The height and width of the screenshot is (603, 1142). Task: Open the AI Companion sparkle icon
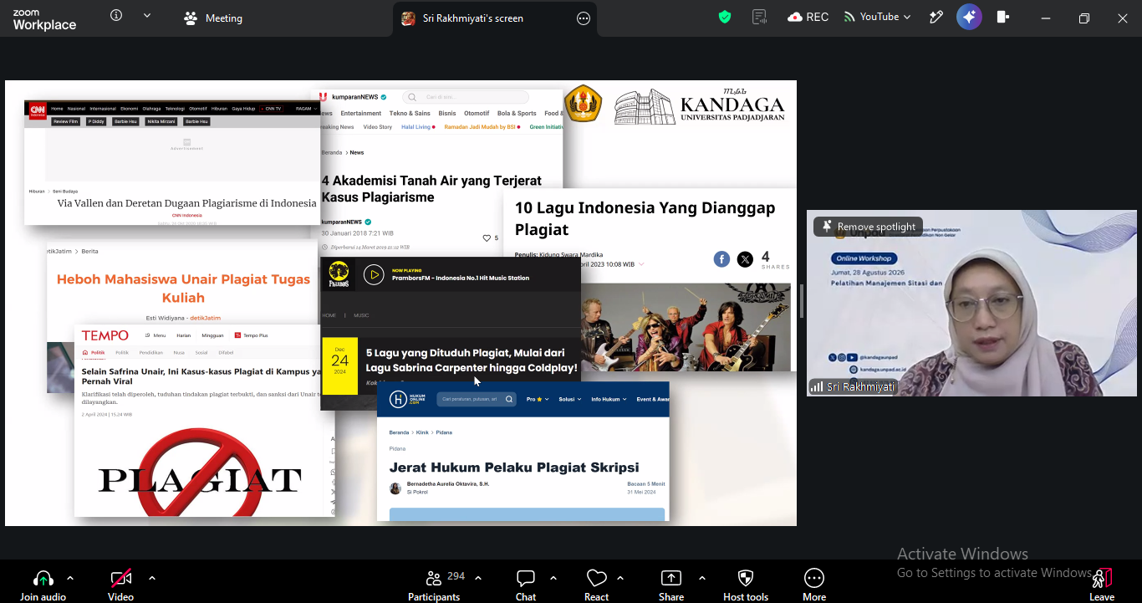[969, 17]
